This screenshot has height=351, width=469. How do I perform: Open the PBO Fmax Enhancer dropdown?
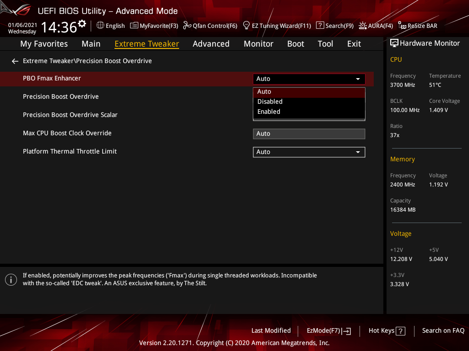(309, 79)
